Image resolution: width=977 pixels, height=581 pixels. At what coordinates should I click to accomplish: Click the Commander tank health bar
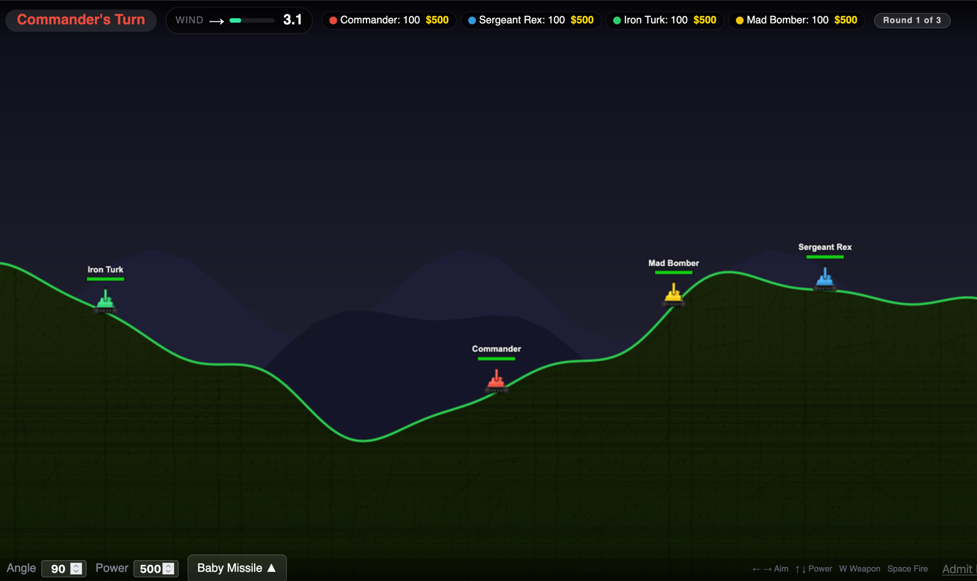[x=496, y=359]
